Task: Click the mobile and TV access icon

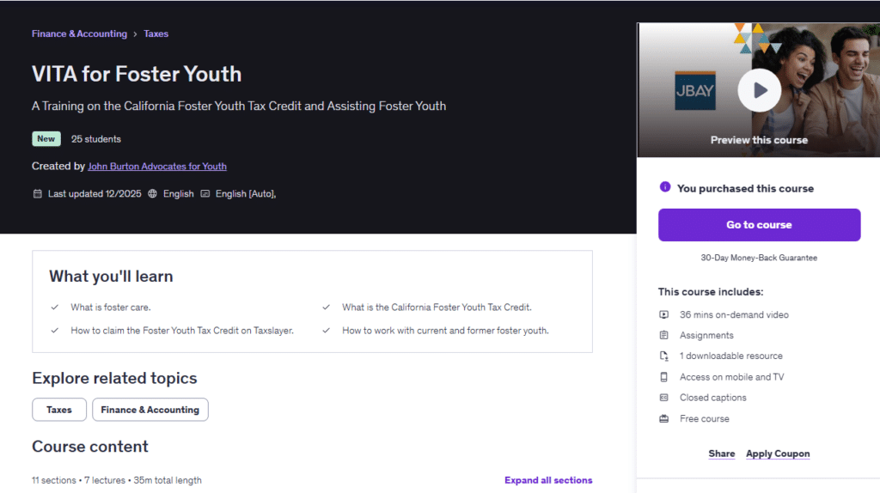Action: (663, 377)
